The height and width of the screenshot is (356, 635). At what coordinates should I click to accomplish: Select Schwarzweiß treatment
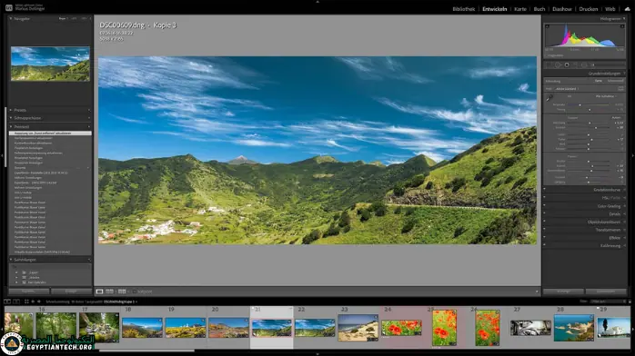[615, 81]
